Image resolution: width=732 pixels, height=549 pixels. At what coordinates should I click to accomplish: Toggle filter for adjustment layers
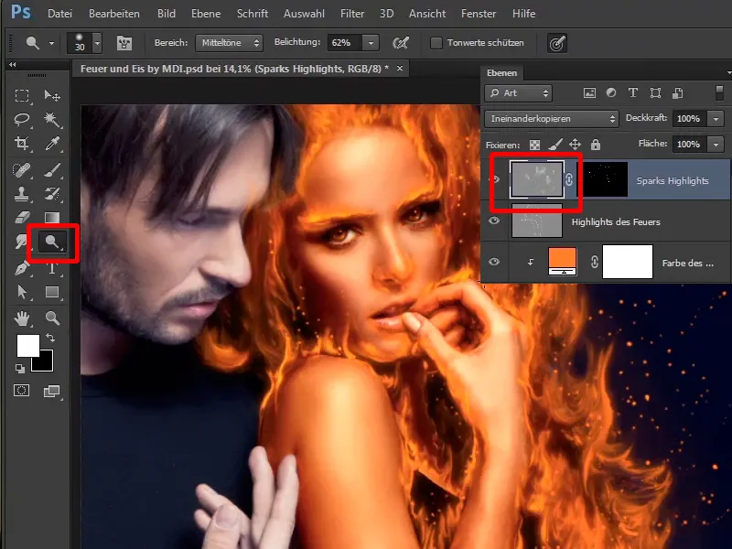point(611,93)
